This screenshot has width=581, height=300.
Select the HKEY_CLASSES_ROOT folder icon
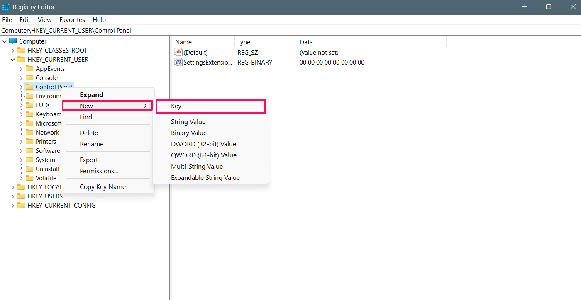pyautogui.click(x=21, y=51)
